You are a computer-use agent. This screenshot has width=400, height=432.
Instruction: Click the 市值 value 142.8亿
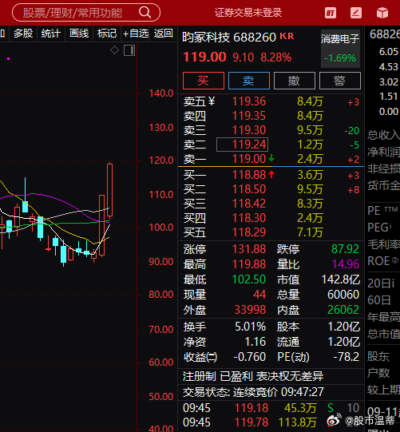coord(341,279)
